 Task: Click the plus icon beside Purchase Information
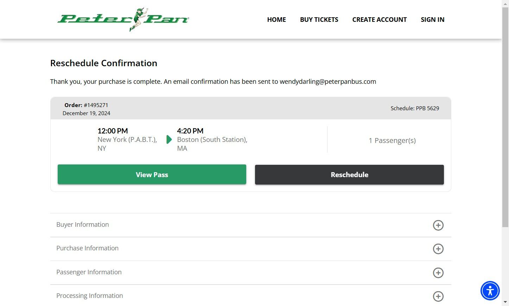tap(438, 249)
